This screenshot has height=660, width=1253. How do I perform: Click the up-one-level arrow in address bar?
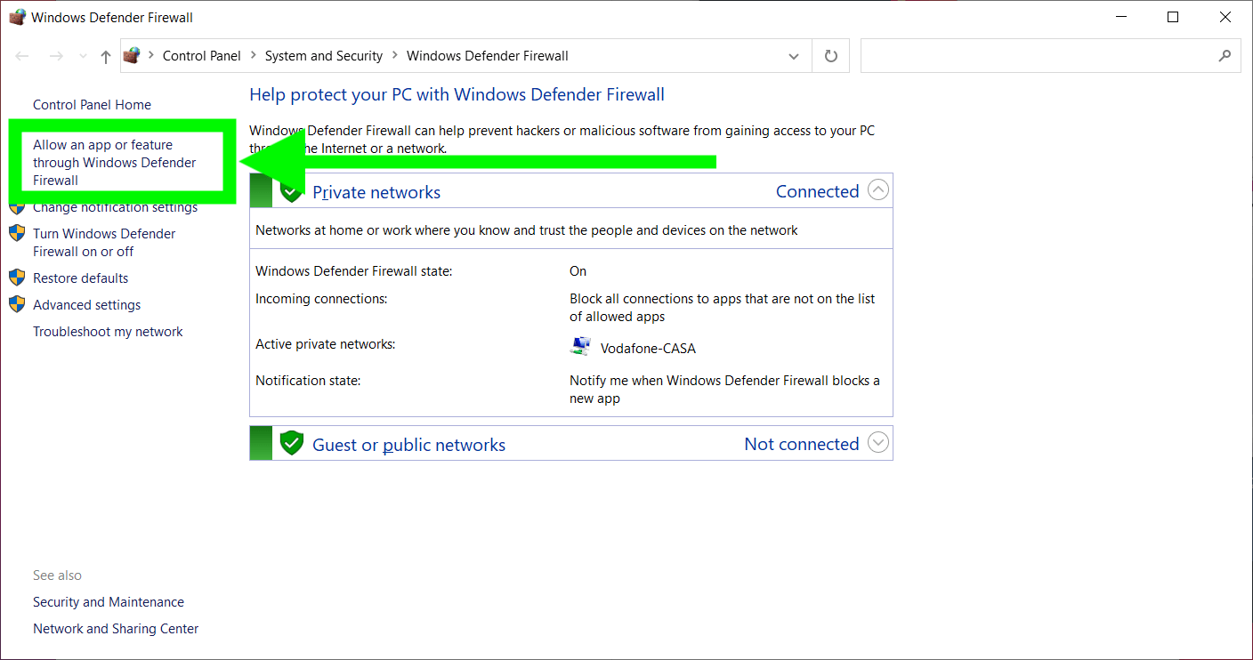tap(105, 55)
